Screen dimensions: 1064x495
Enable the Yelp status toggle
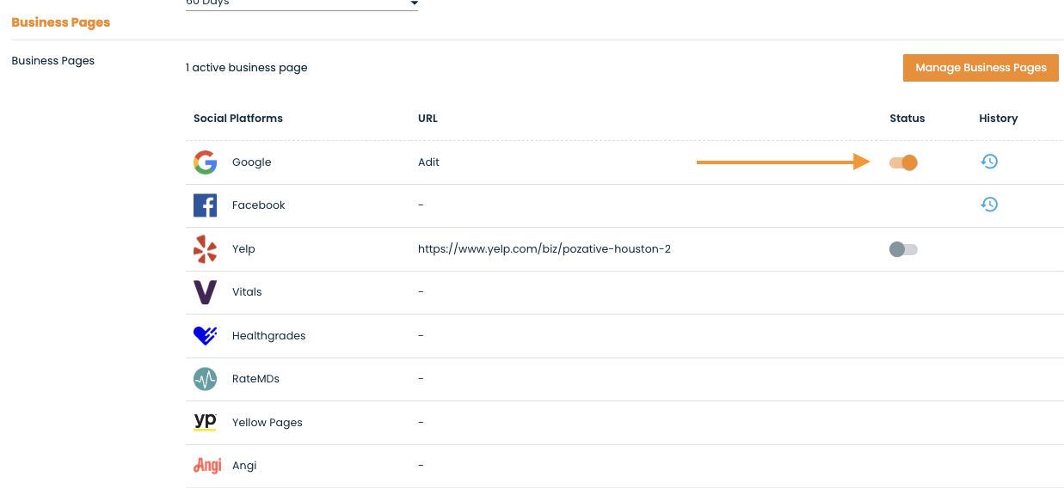click(903, 249)
